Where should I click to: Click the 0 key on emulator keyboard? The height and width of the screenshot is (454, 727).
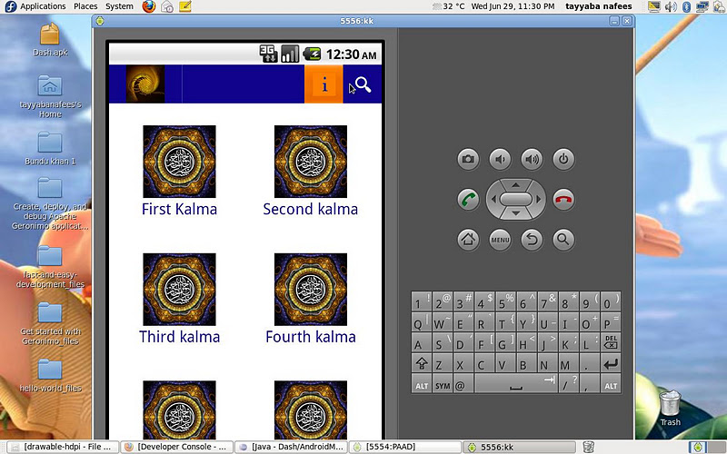click(x=611, y=301)
